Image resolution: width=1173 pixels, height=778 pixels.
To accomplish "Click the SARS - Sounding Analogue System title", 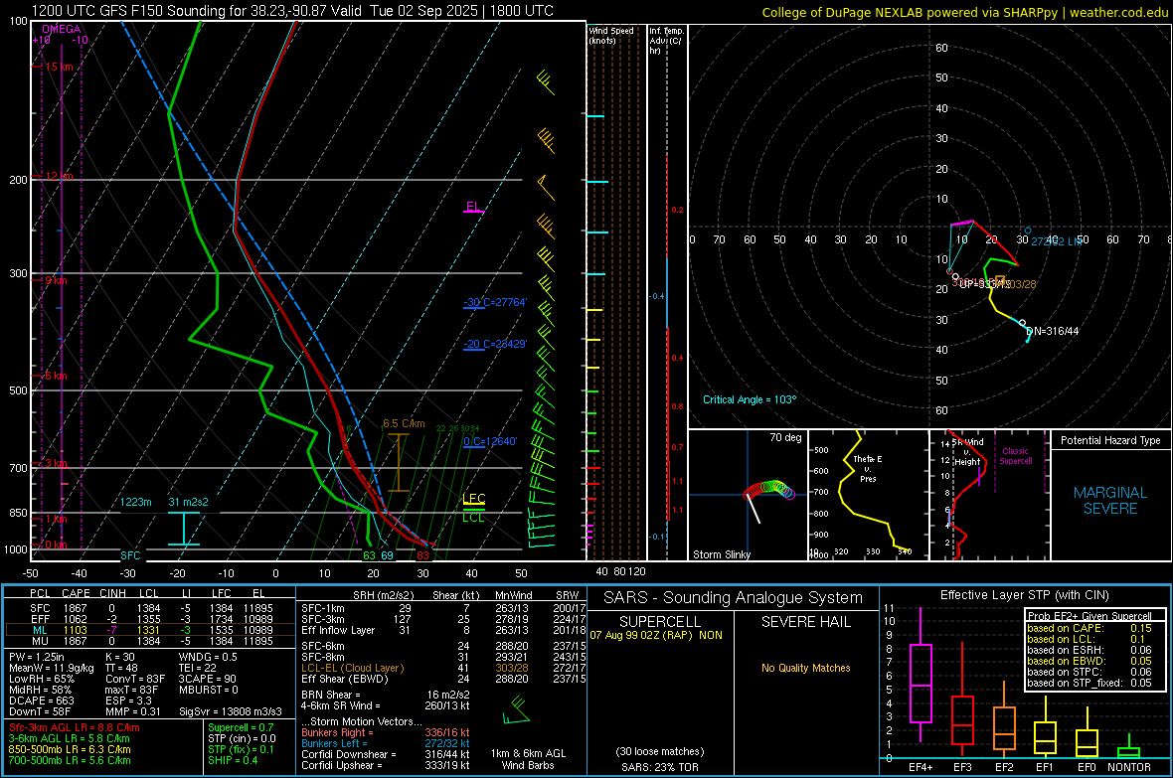I will pos(734,597).
